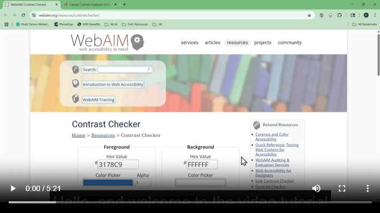Click the training head icon in banner

click(75, 98)
